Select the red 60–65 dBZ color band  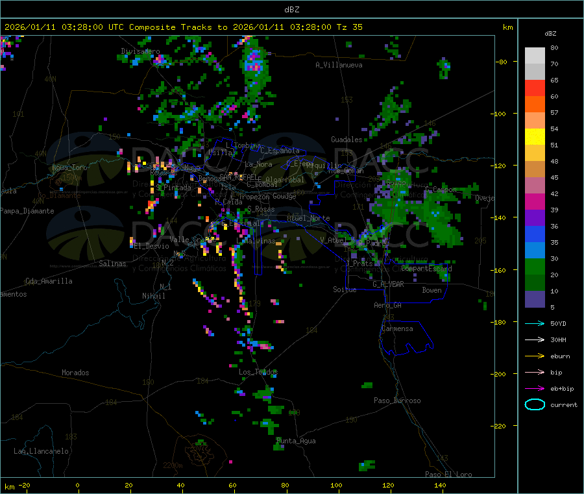(535, 88)
